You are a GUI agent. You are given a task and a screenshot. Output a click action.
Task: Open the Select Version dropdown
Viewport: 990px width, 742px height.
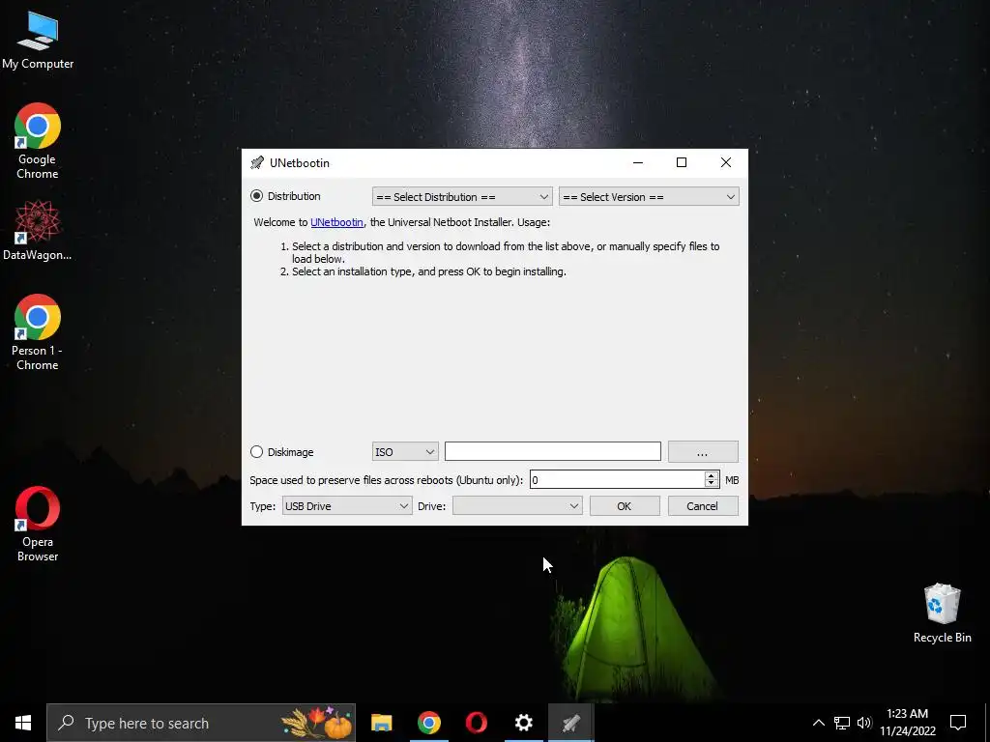click(x=649, y=197)
